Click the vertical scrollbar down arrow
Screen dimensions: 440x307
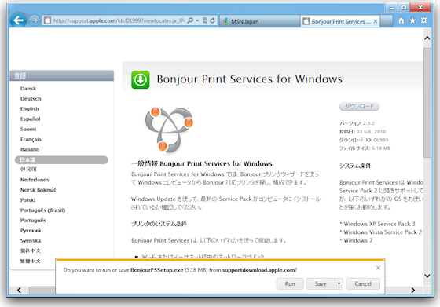pos(427,276)
